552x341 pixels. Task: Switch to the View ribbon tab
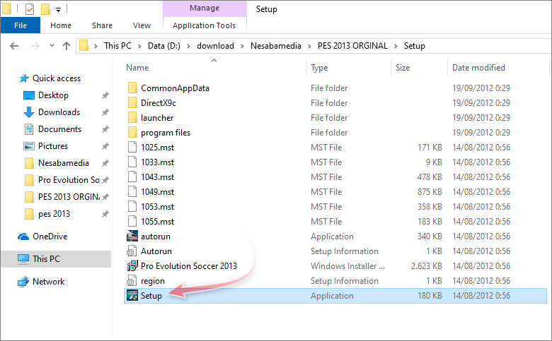tap(142, 25)
